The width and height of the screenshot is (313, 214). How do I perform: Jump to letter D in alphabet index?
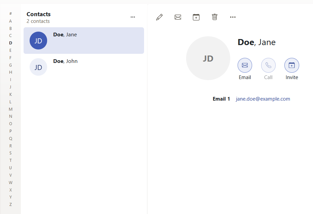10,43
